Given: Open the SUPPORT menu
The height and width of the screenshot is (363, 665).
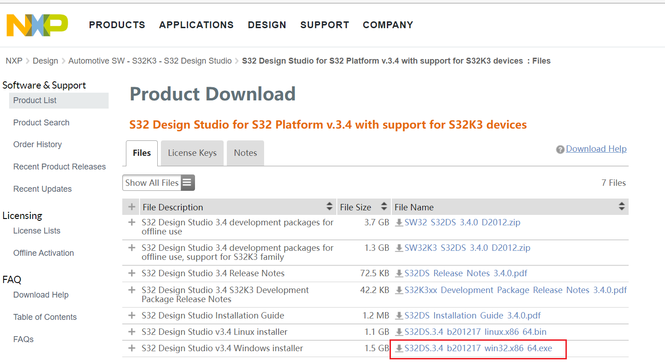Looking at the screenshot, I should click(x=325, y=25).
